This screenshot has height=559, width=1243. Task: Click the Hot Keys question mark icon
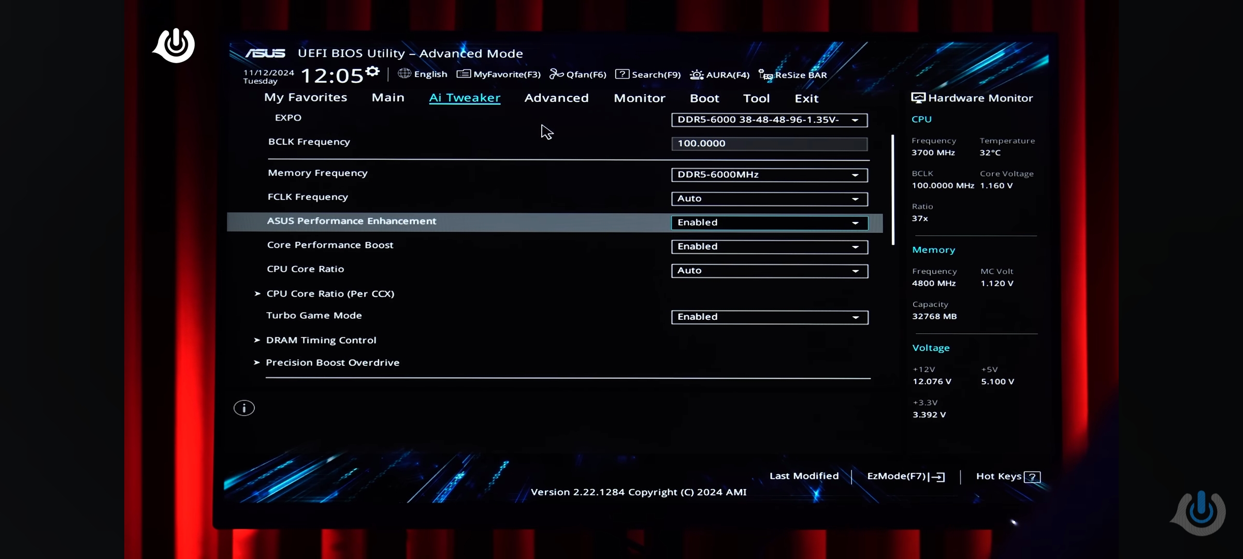coord(1032,477)
